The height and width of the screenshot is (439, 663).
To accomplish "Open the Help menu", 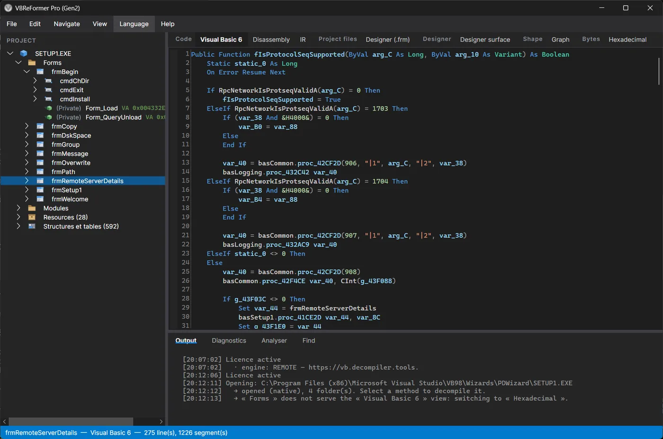I will click(168, 24).
